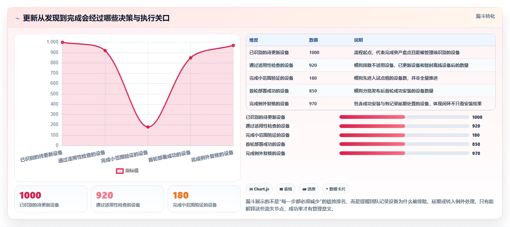Select the 进度 tag chip
Viewport: 510px width, 227px height.
[x=309, y=189]
